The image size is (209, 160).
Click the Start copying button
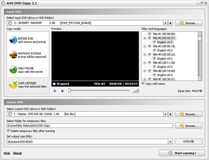pos(182,153)
